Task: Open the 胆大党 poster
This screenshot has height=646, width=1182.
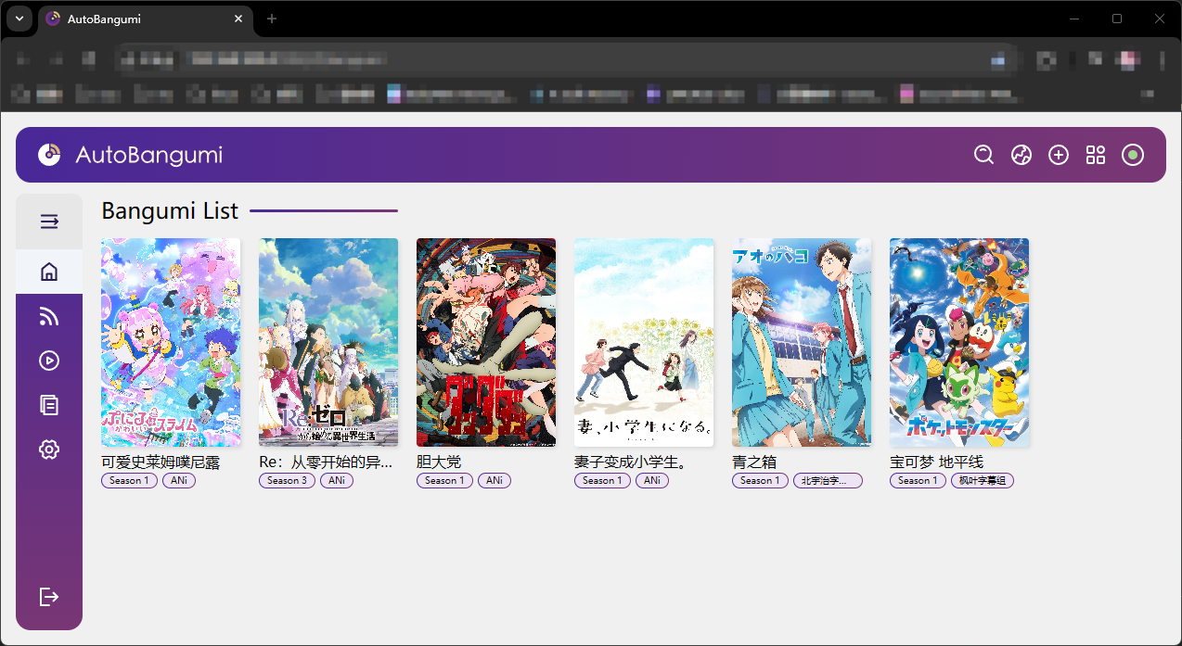Action: [x=486, y=342]
